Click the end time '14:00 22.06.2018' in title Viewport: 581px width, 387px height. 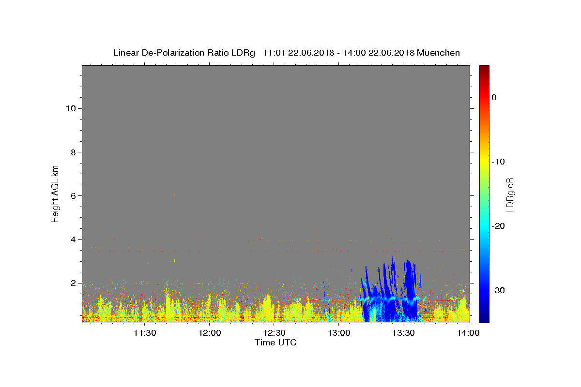[x=379, y=53]
